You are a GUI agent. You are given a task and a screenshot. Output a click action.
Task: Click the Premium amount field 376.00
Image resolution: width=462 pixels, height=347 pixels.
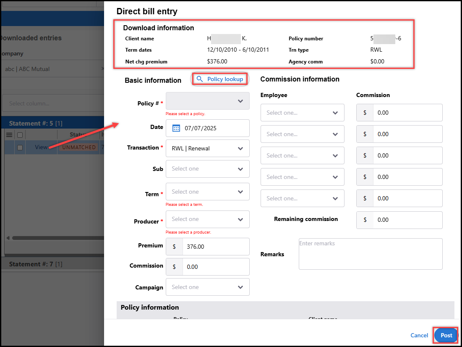[216, 247]
